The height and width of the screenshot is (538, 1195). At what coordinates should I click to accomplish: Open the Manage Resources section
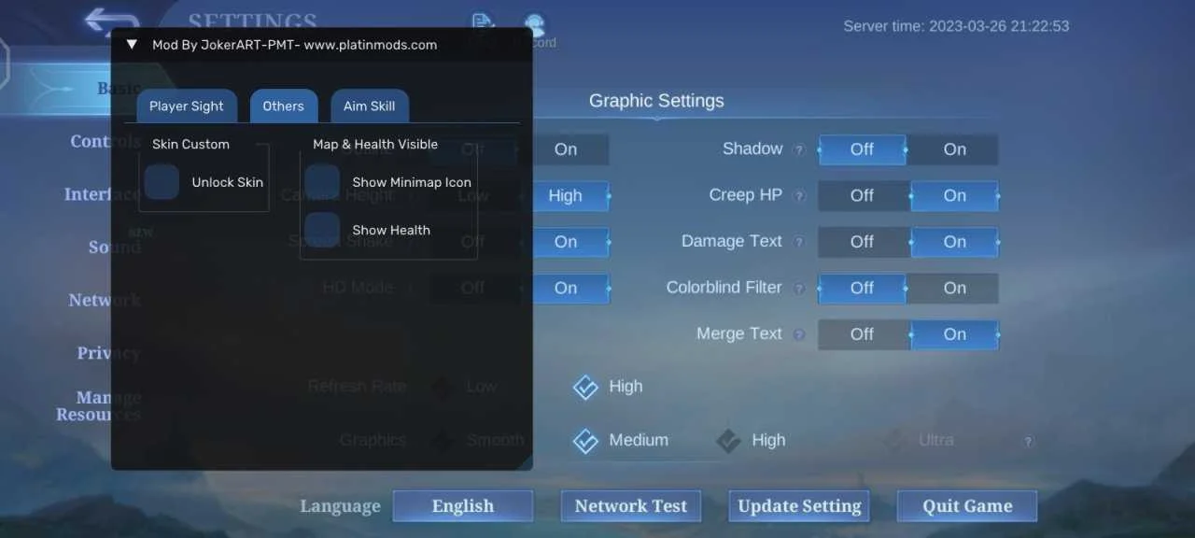click(x=99, y=406)
